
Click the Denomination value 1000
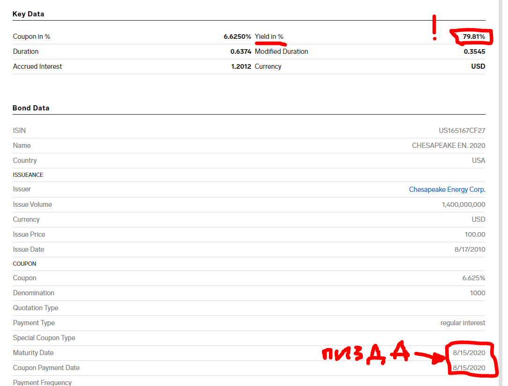(477, 293)
